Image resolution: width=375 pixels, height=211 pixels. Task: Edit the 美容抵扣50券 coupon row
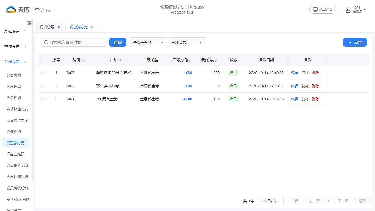295,73
